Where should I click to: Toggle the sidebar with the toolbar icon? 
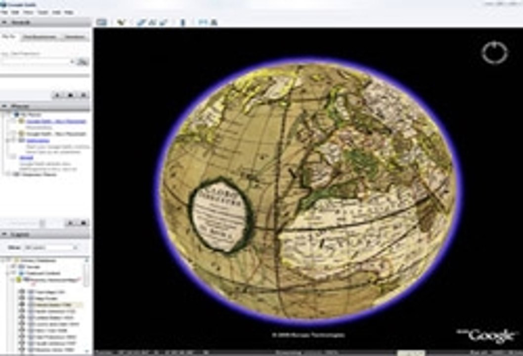coord(102,22)
